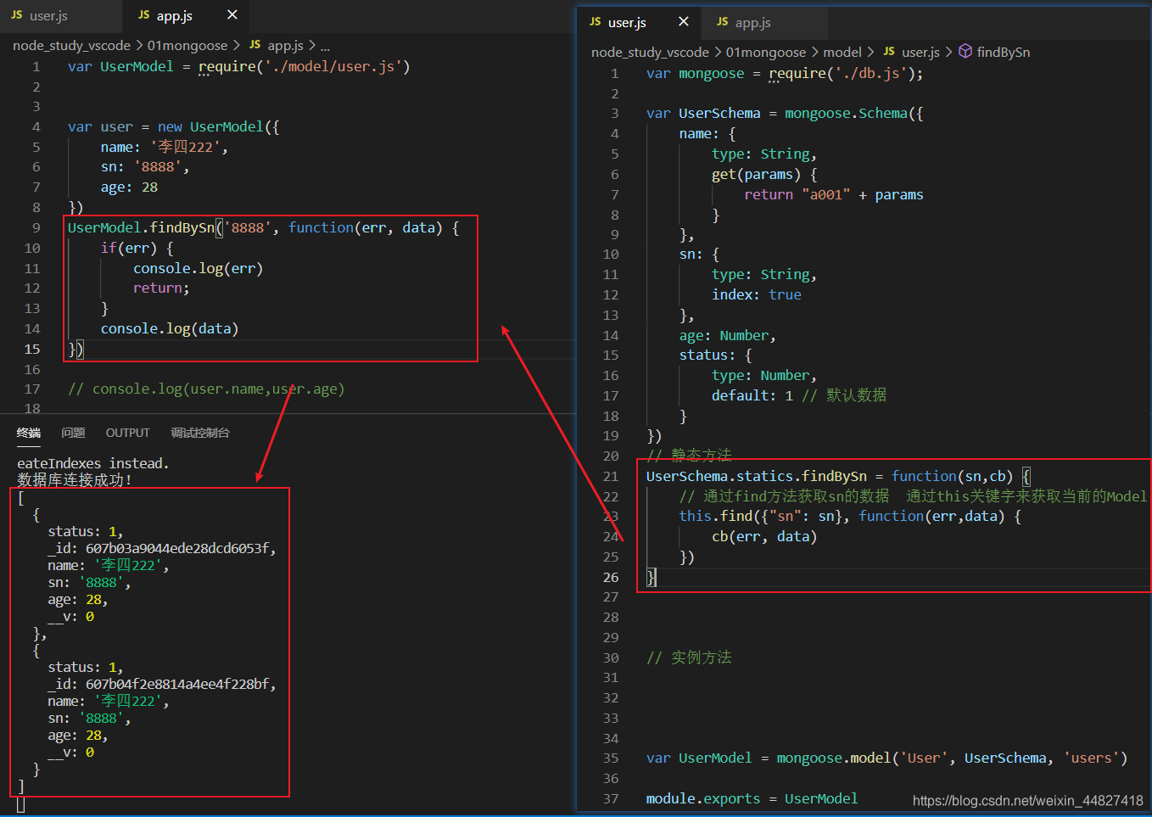
Task: Expand chevron after node_study_vscode in right breadcrumb
Action: (718, 52)
